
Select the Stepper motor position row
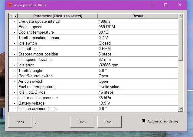click(93, 54)
